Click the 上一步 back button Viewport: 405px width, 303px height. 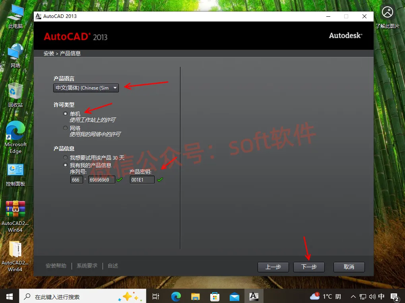click(x=273, y=267)
